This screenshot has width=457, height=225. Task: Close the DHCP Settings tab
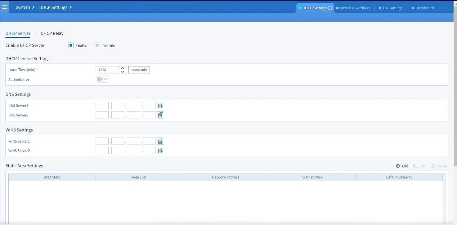[330, 8]
